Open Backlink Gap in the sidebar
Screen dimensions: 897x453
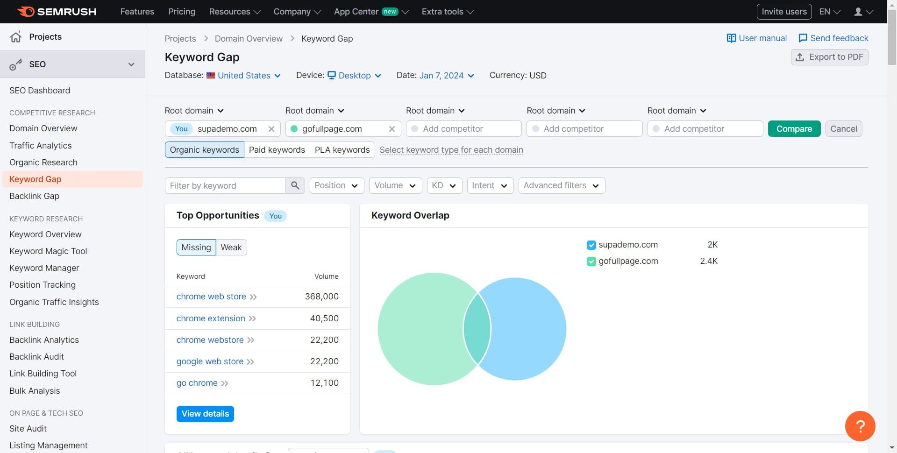coord(34,196)
